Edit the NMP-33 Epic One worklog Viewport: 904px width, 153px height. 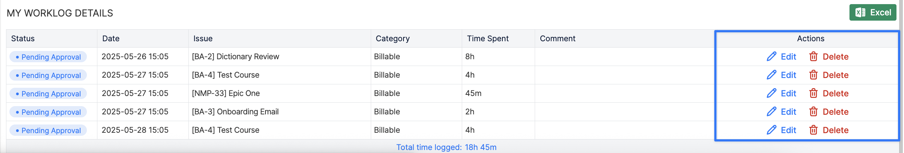coord(781,93)
